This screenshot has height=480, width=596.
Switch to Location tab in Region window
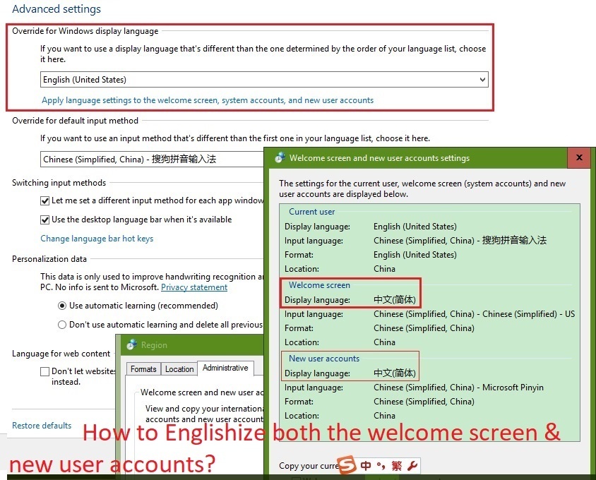click(x=179, y=369)
